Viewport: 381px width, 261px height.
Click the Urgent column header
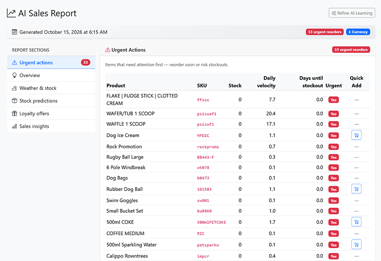tap(334, 86)
